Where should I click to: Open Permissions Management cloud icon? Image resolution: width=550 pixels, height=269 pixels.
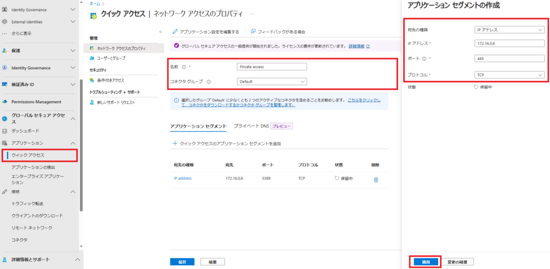coord(4,102)
